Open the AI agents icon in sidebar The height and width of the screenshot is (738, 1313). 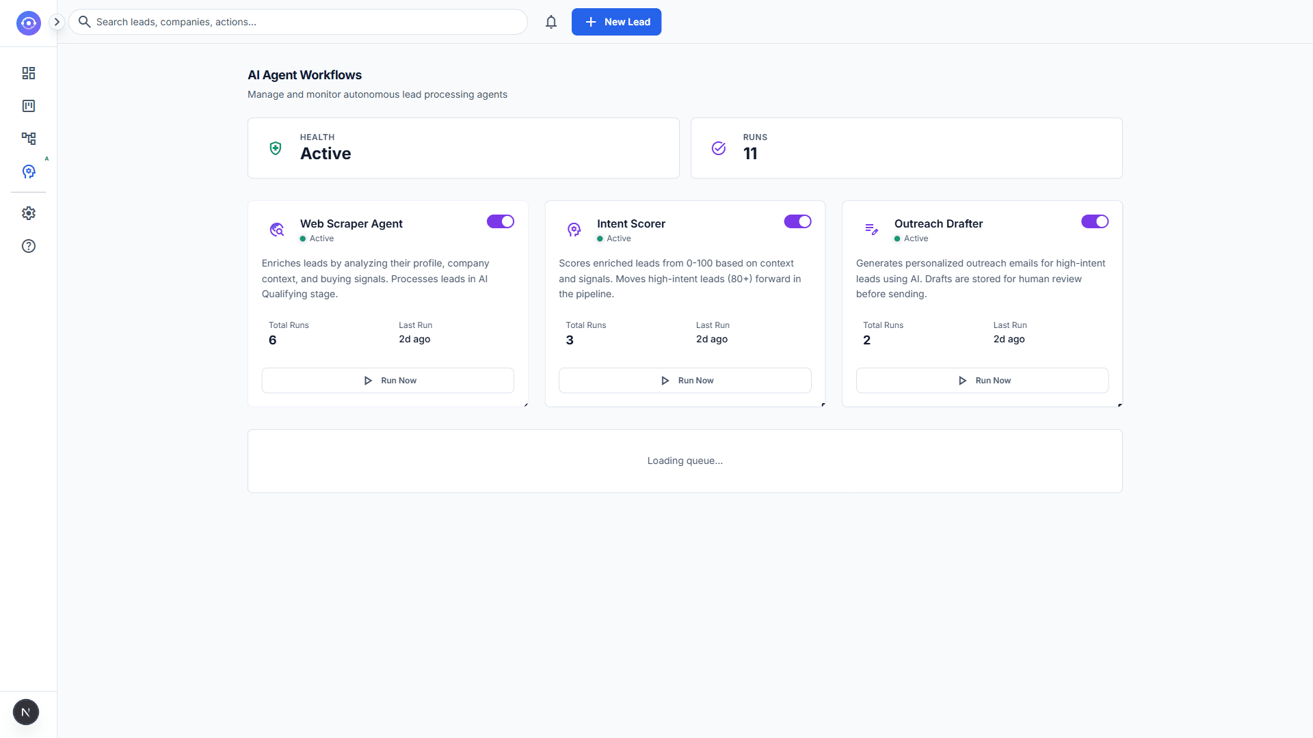point(29,172)
